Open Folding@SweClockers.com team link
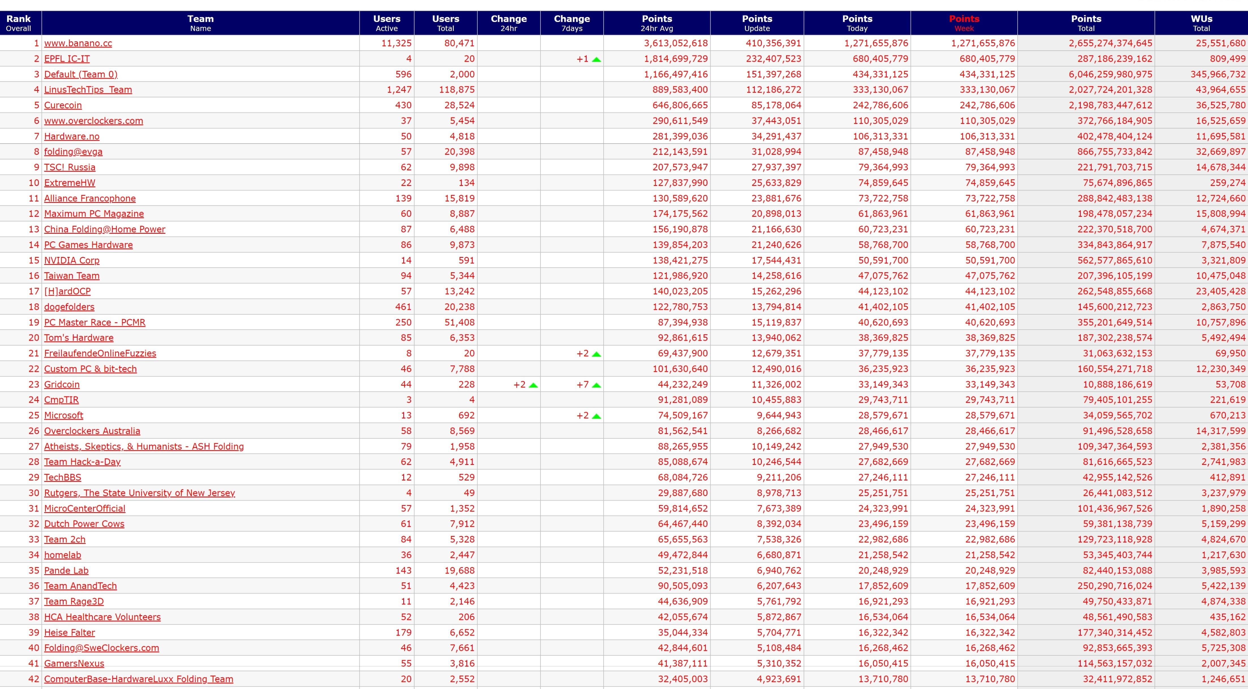Screen dimensions: 1248x689 (102, 648)
